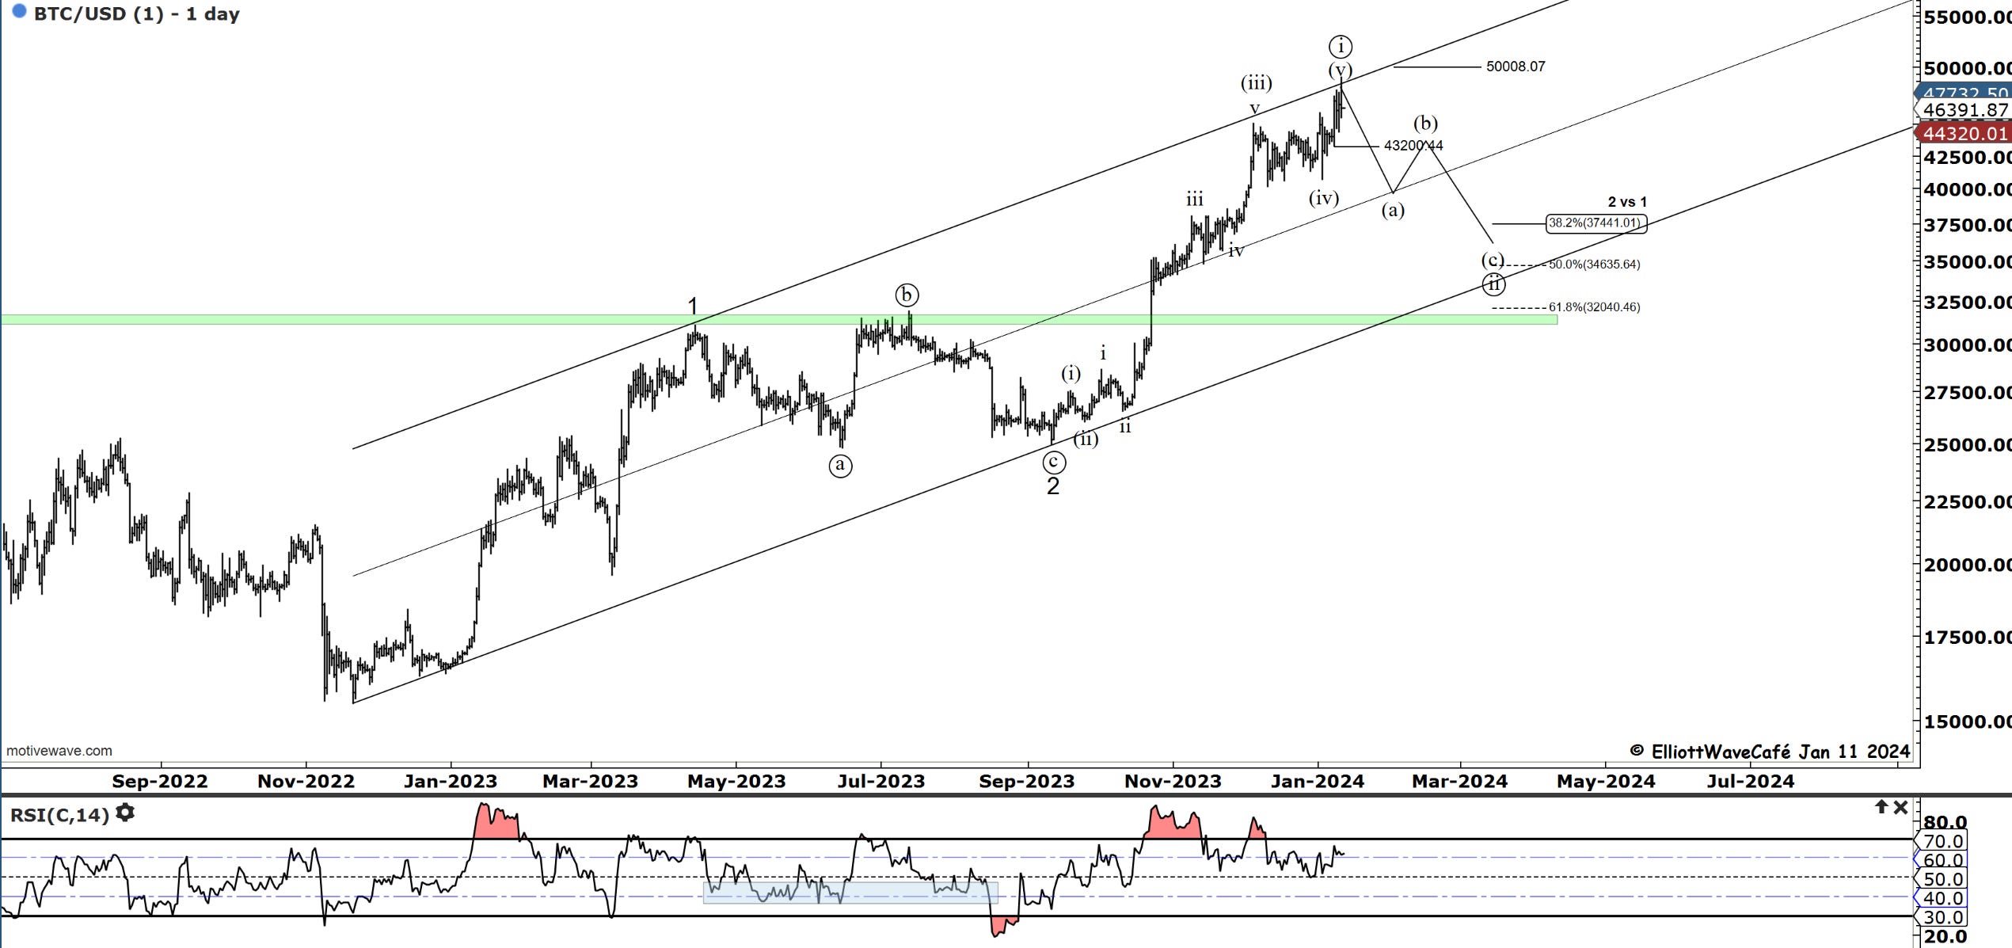Select the 50008.07 price level line label
Image resolution: width=2012 pixels, height=948 pixels.
tap(1515, 67)
